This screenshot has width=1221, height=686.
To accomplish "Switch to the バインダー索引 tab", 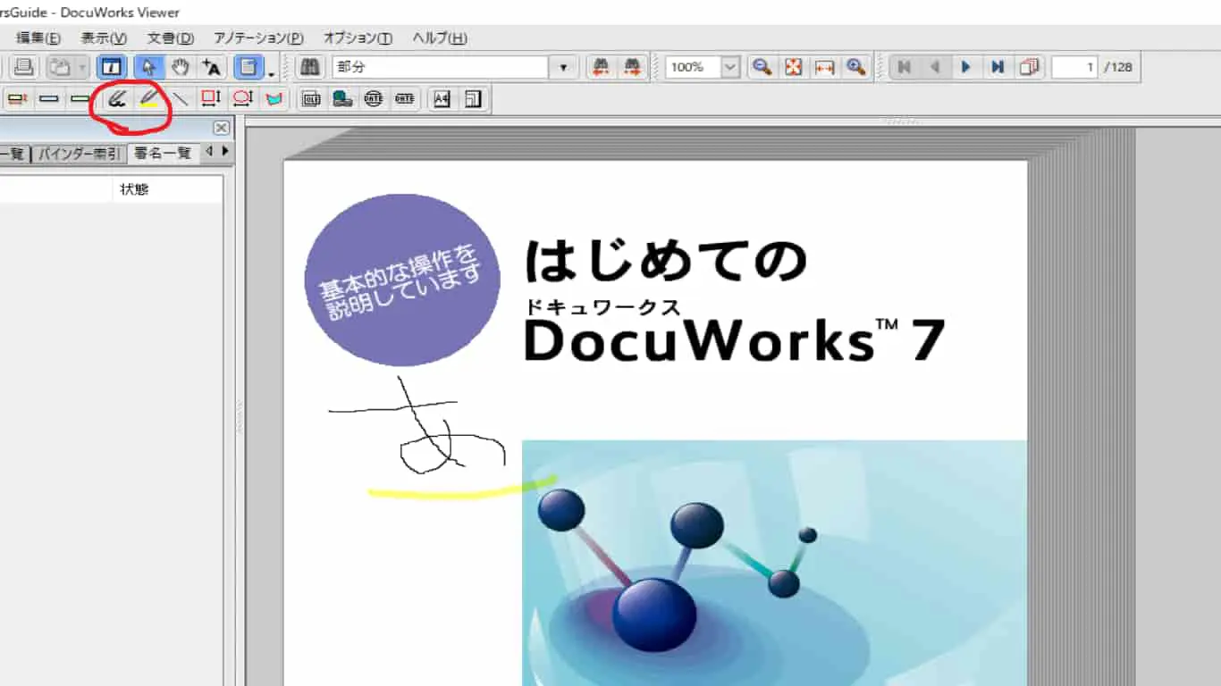I will pyautogui.click(x=78, y=154).
